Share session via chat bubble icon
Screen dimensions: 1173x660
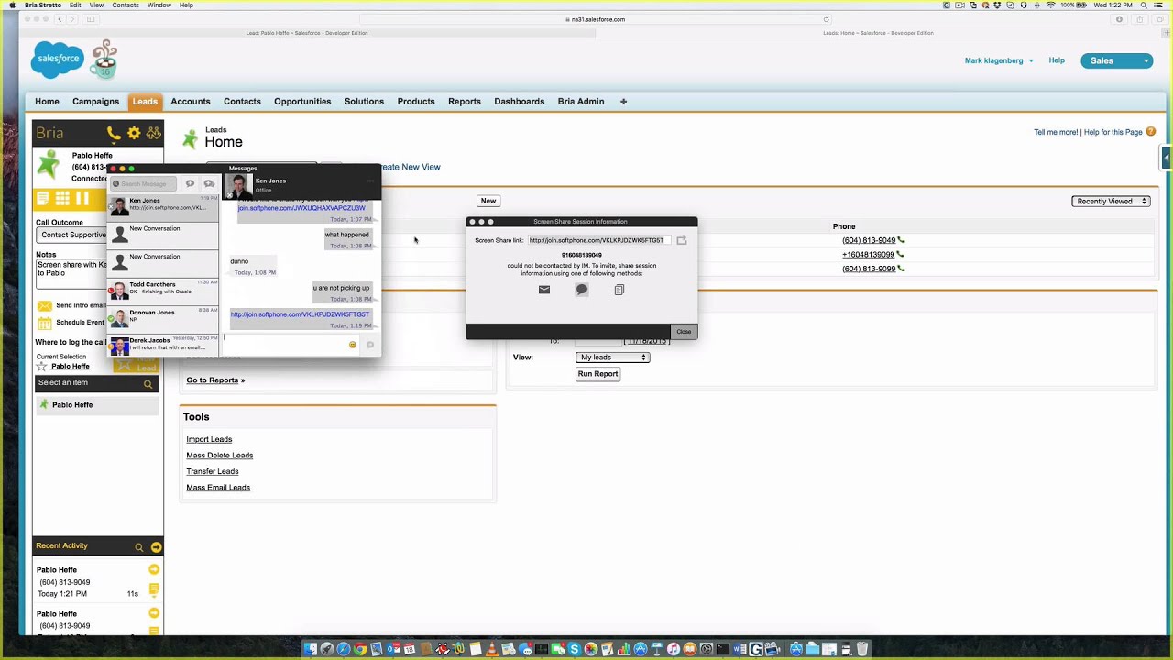coord(581,290)
